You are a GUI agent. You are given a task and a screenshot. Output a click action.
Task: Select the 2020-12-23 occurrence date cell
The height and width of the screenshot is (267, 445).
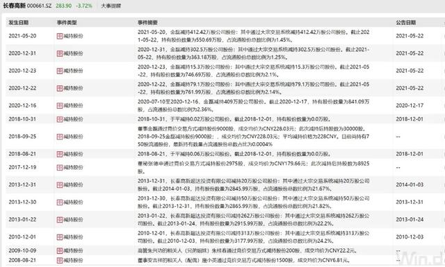point(22,71)
